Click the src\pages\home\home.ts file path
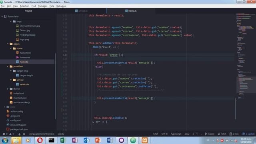The height and width of the screenshot is (144, 256). click(42, 134)
